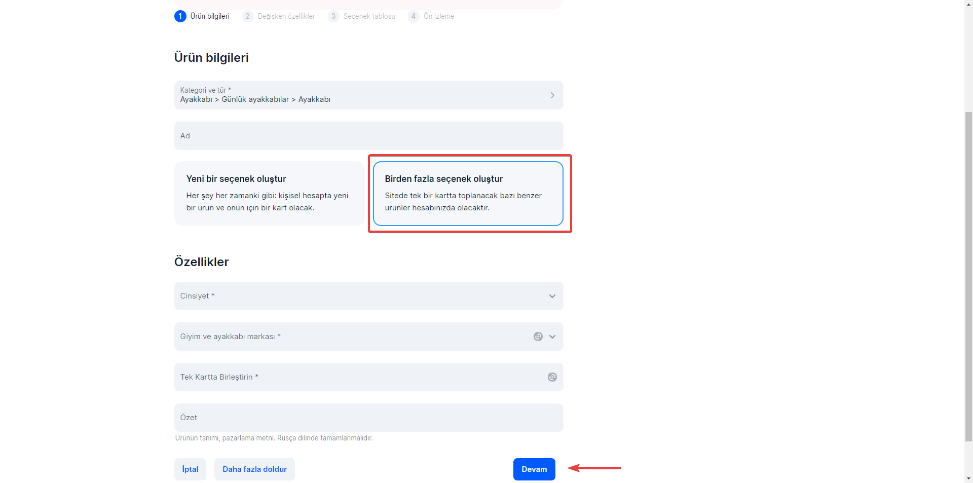Expand the Giyim ve ayakkabı markası dropdown arrow

click(552, 337)
